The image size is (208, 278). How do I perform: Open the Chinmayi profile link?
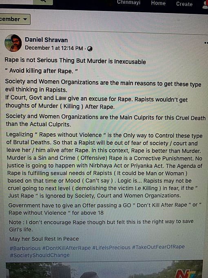point(128,2)
